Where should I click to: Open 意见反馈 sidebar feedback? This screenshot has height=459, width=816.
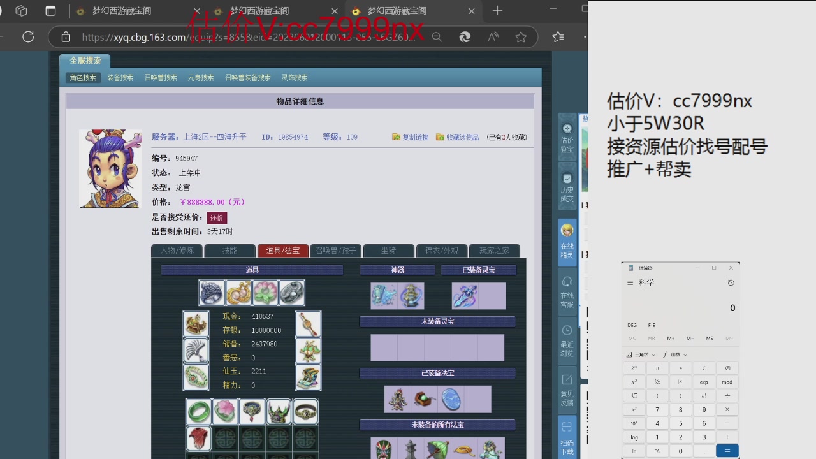pos(567,390)
